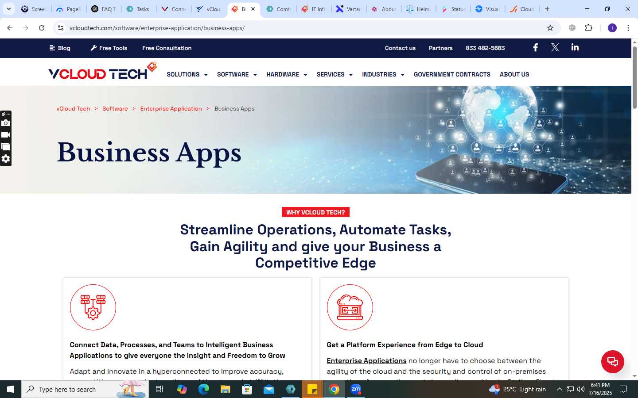Switch to the Tasks browser tab

tap(138, 9)
